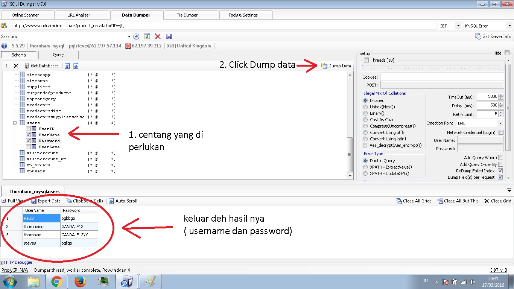The width and height of the screenshot is (514, 289).
Task: Decrease the Retry Limit with down arrow
Action: [x=501, y=116]
